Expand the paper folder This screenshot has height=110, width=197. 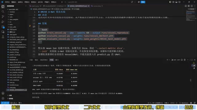[x=11, y=14]
